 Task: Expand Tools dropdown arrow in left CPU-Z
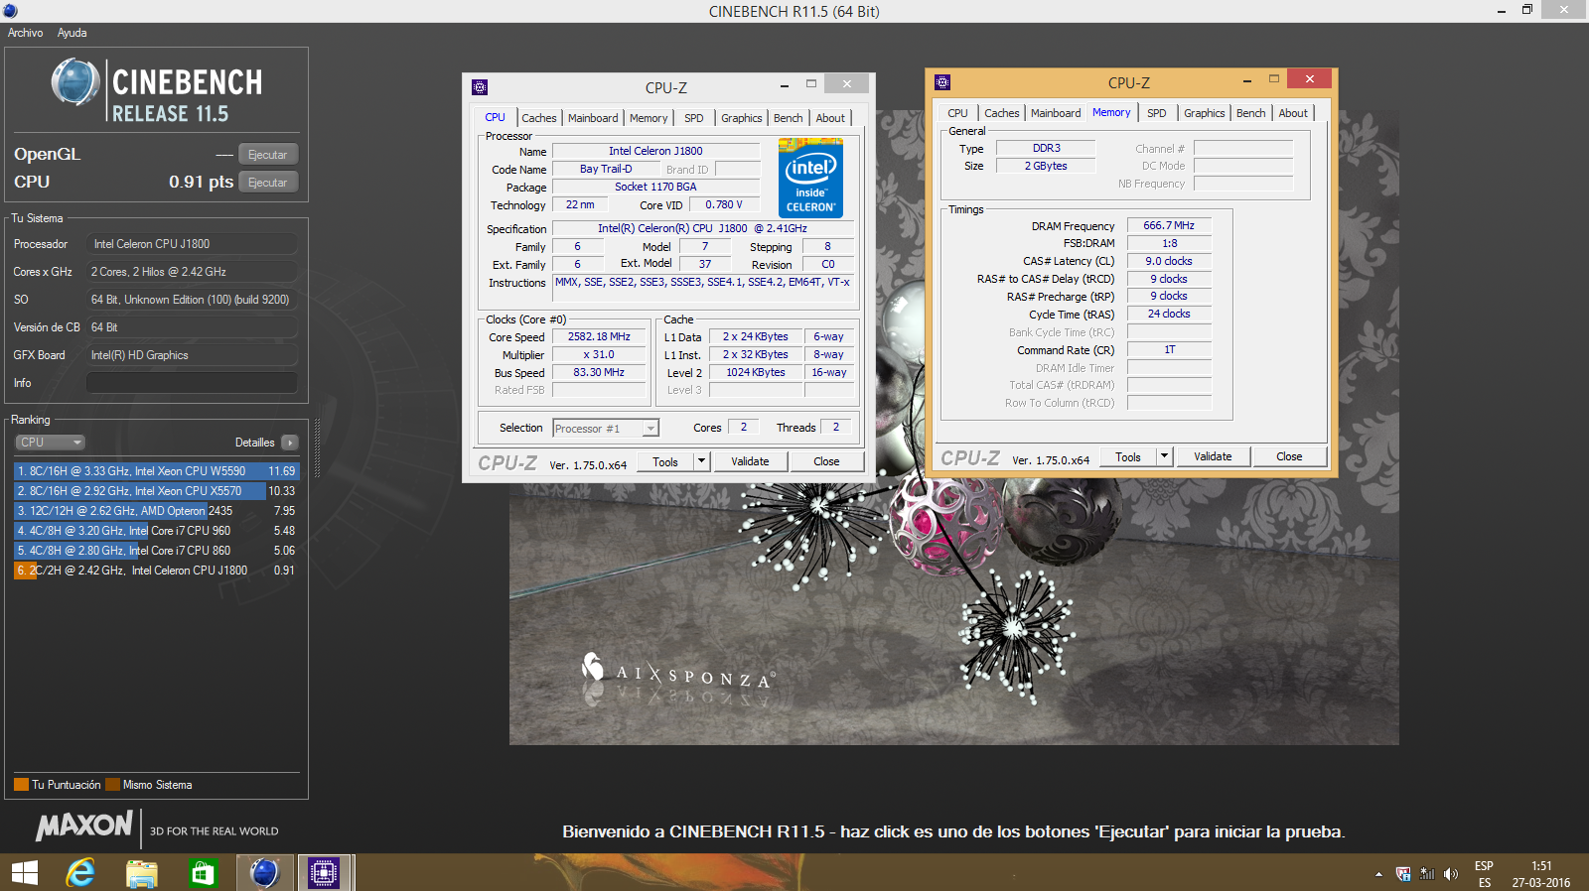pyautogui.click(x=701, y=461)
